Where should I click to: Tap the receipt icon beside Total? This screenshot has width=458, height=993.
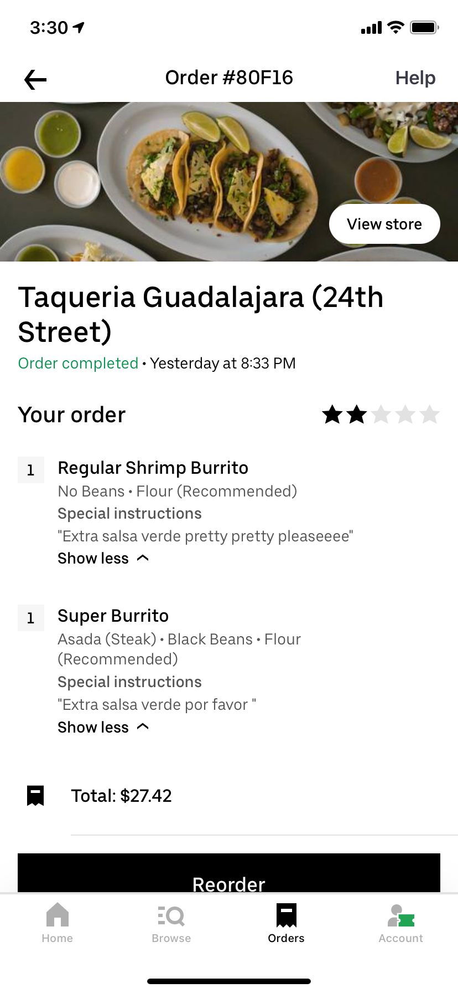tap(35, 796)
